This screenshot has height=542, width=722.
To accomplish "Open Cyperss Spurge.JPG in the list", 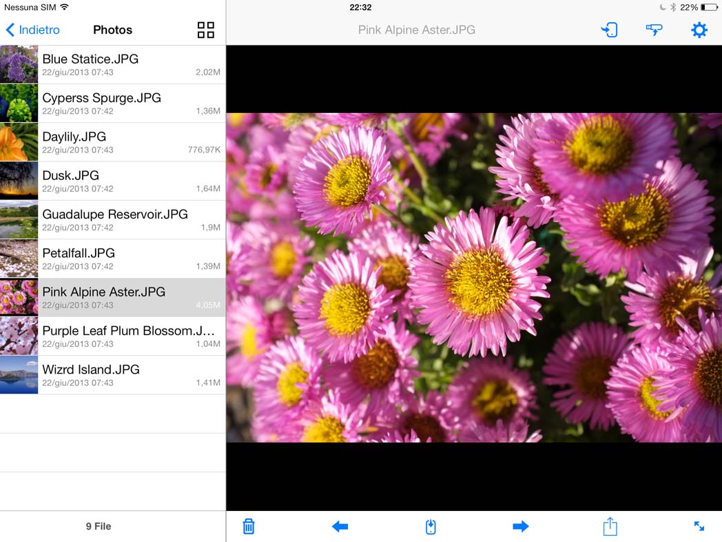I will (113, 103).
